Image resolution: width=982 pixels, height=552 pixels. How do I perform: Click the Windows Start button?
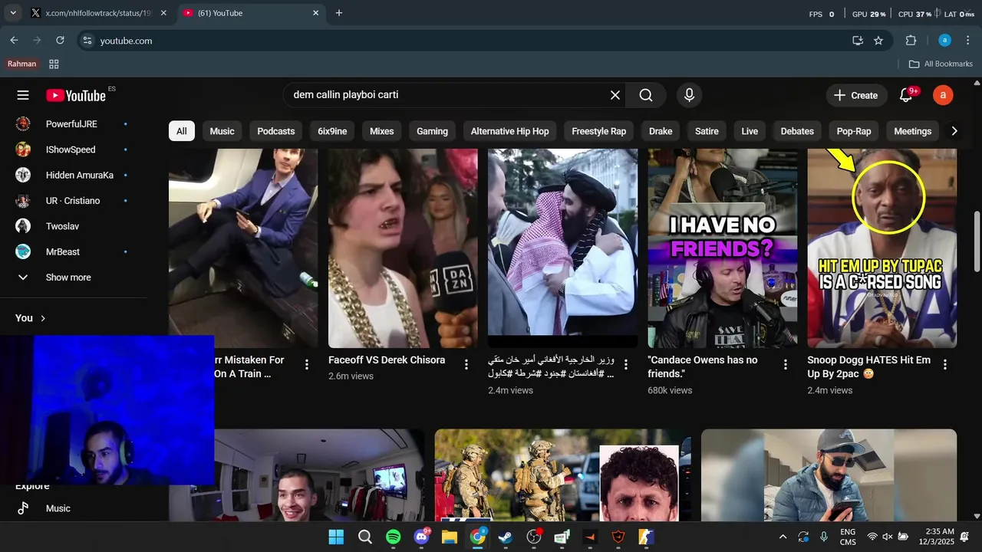pos(336,537)
